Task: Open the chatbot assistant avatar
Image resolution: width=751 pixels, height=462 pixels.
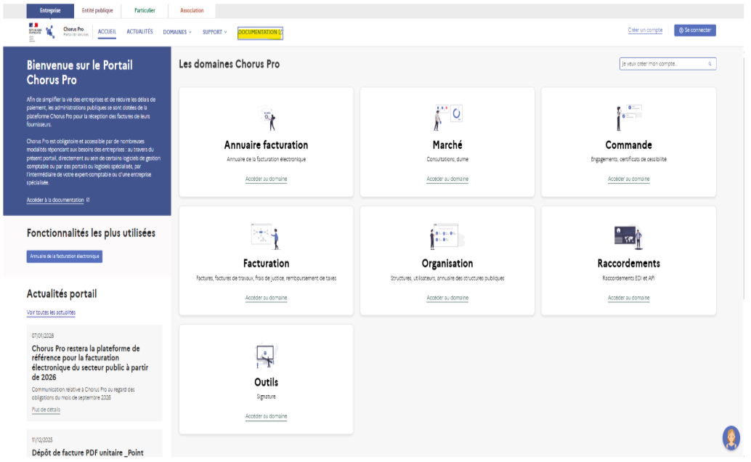Action: tap(731, 437)
